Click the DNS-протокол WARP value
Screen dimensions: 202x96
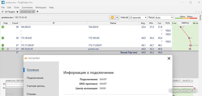click(x=103, y=84)
